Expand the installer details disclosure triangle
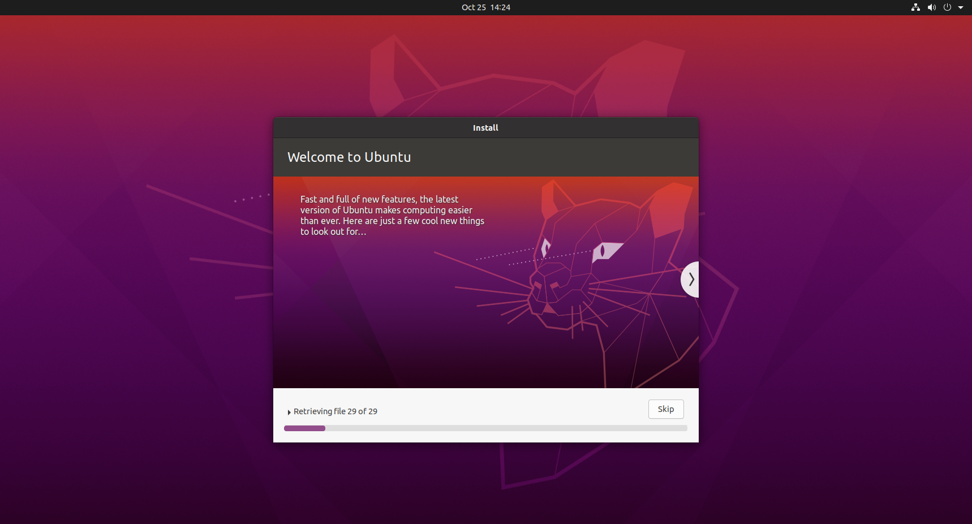The width and height of the screenshot is (972, 524). click(289, 412)
